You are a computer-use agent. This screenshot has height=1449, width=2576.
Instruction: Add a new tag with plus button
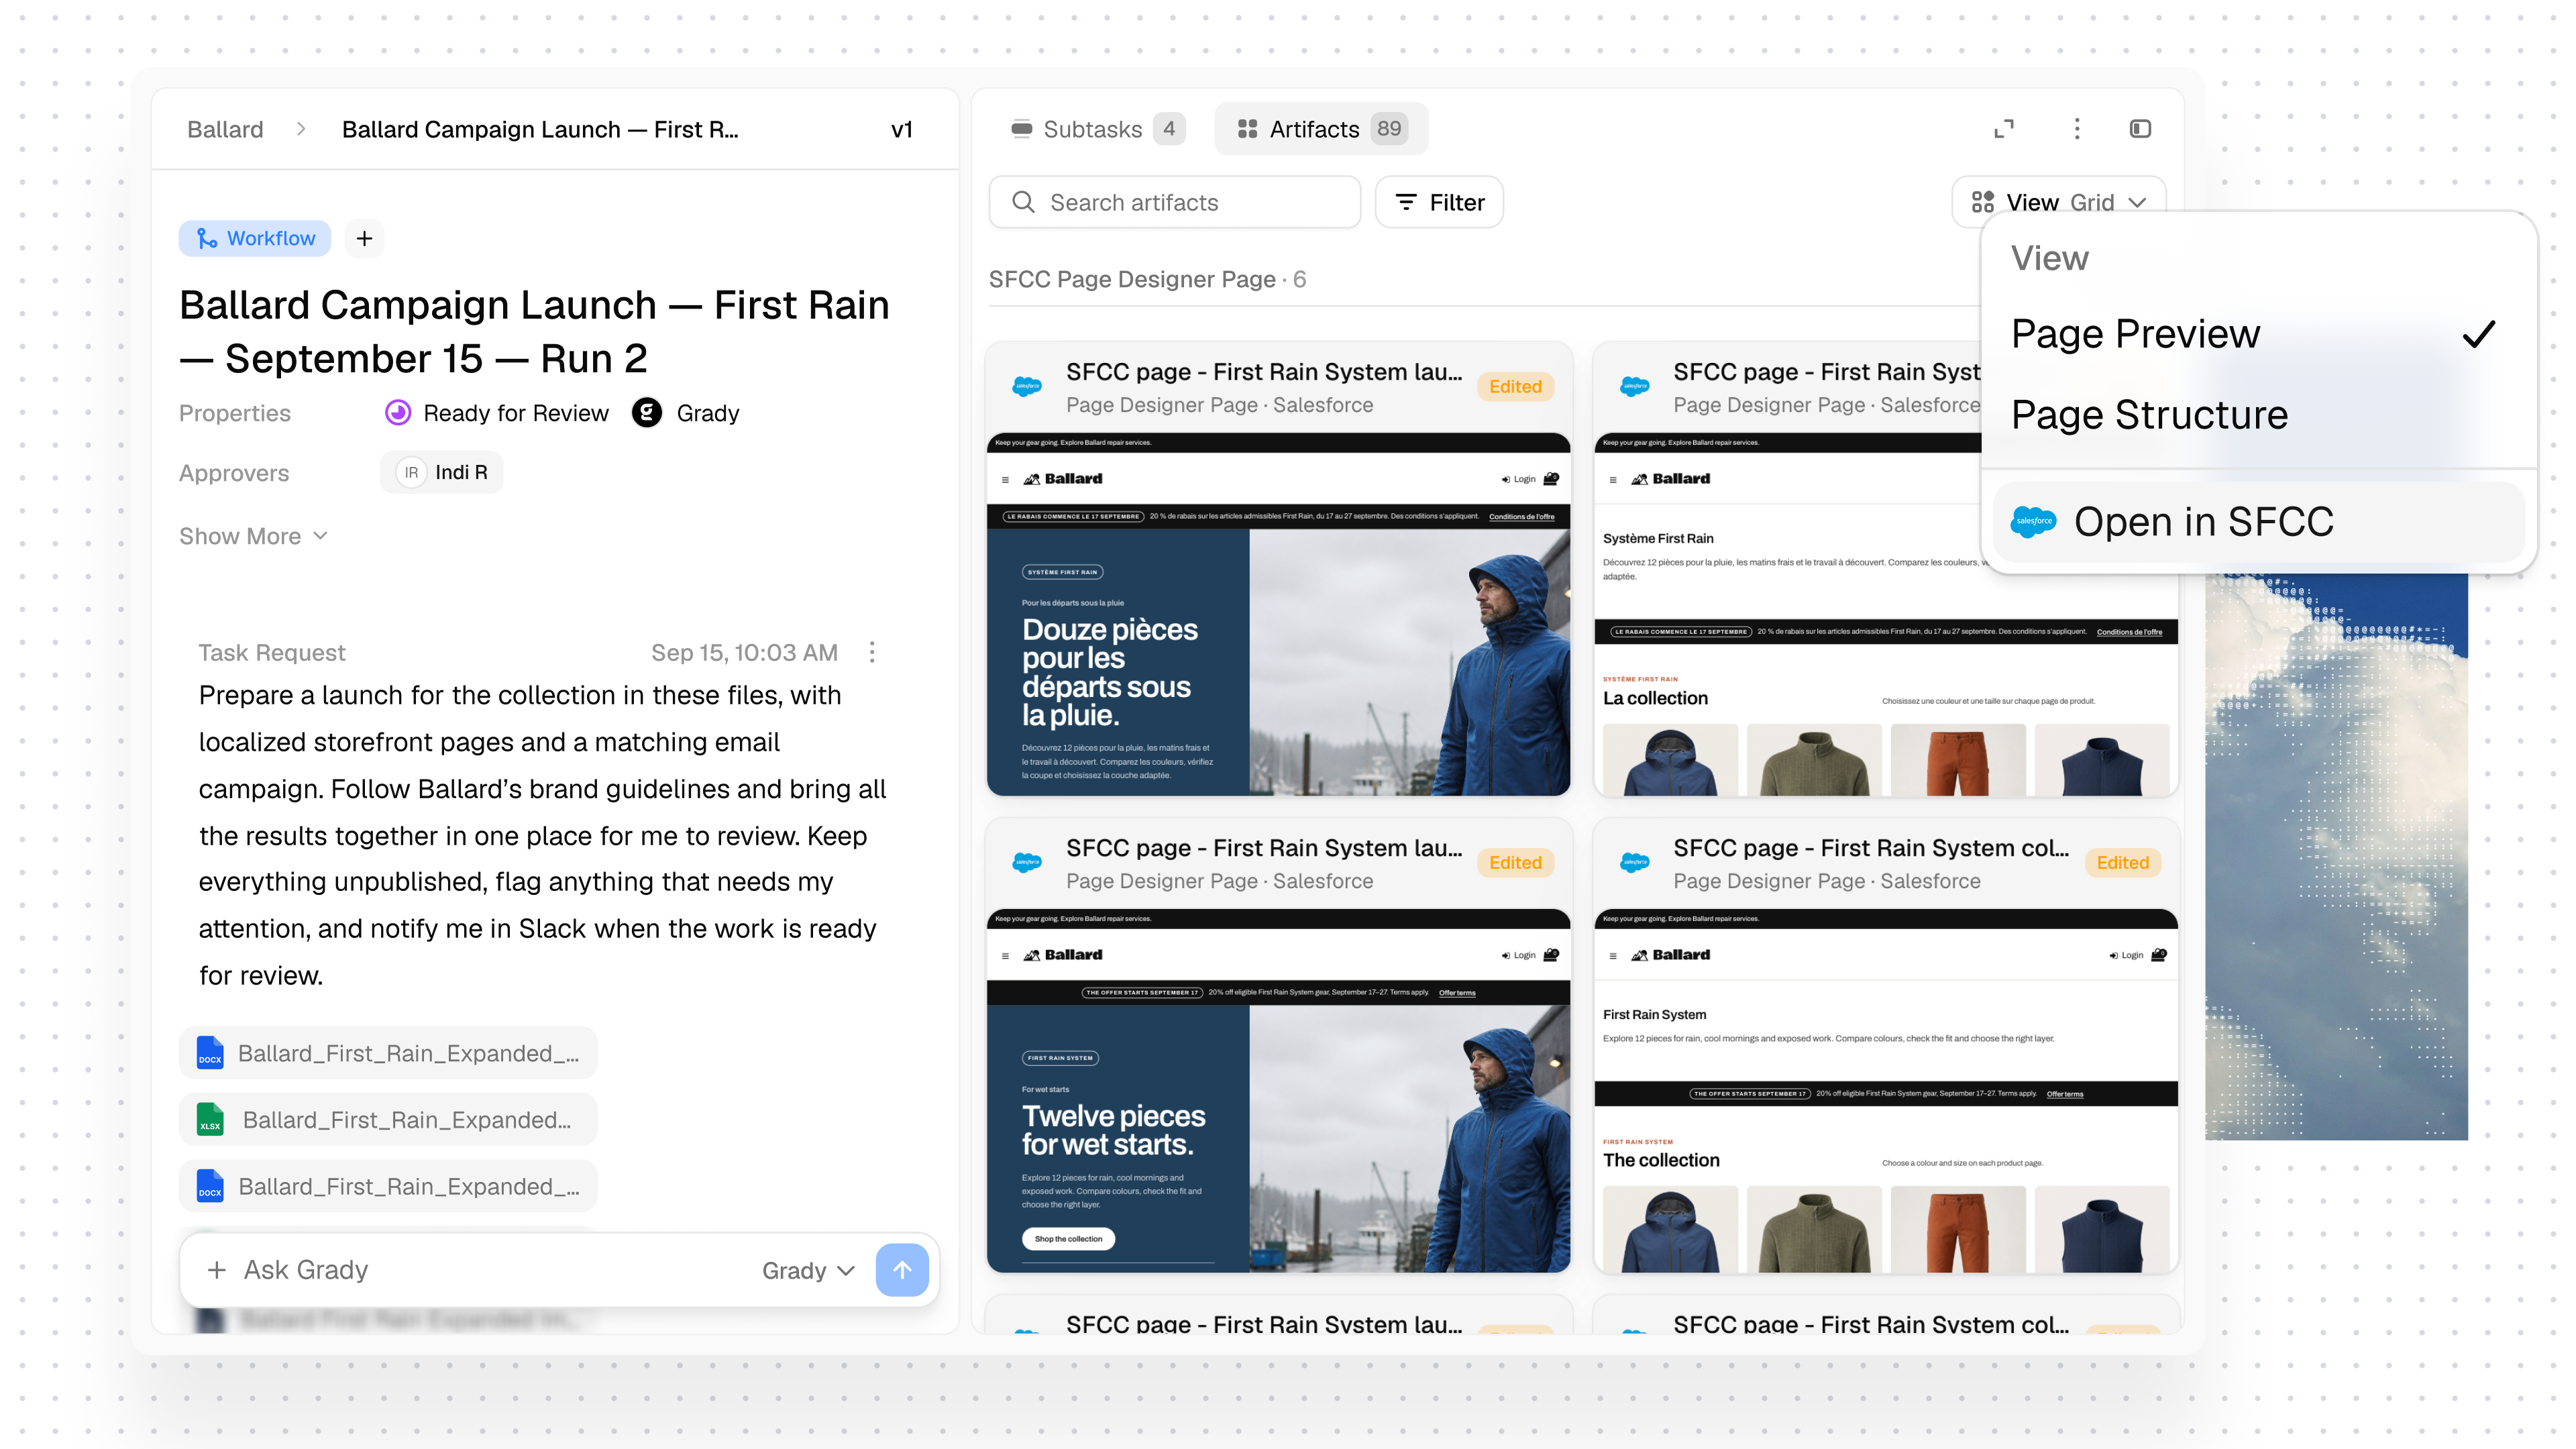(364, 238)
